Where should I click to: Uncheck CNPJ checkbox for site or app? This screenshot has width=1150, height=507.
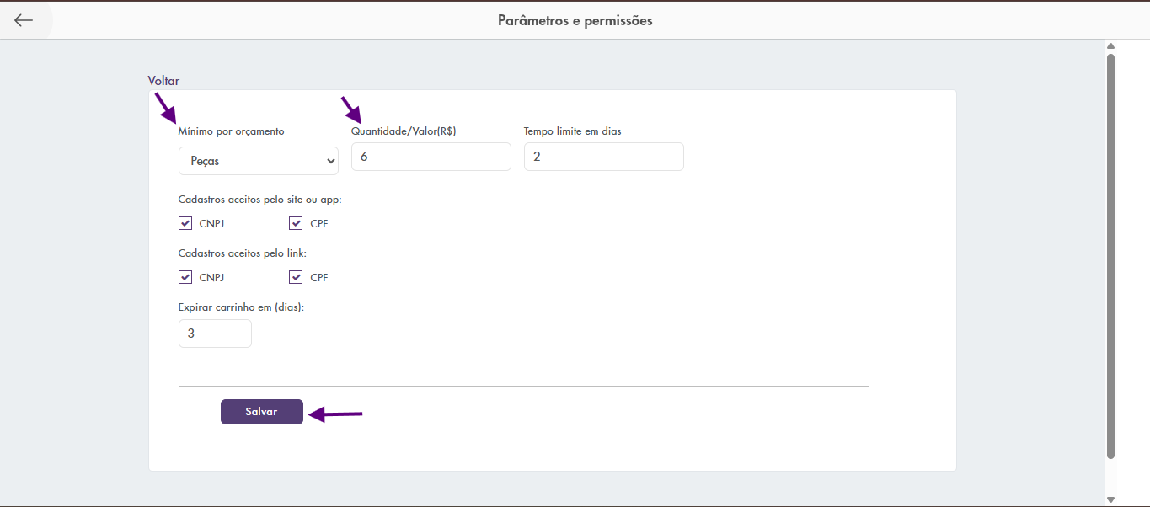point(185,223)
